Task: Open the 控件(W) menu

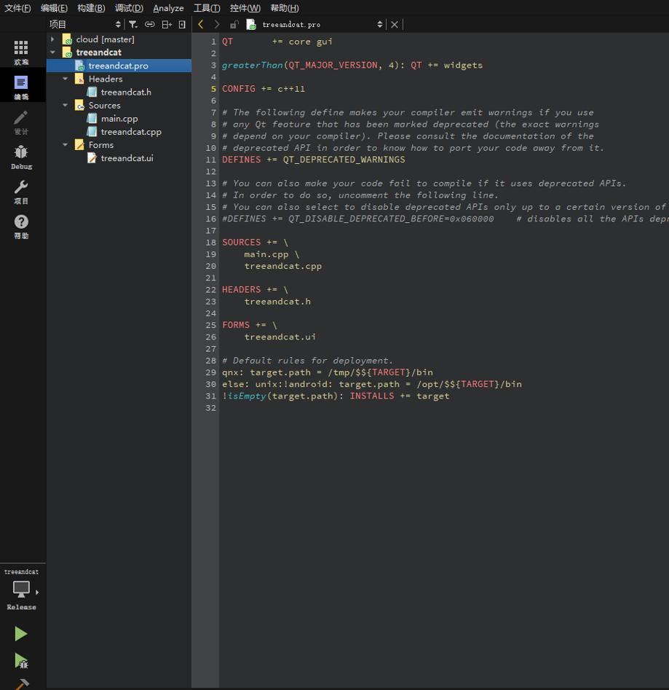Action: [245, 8]
